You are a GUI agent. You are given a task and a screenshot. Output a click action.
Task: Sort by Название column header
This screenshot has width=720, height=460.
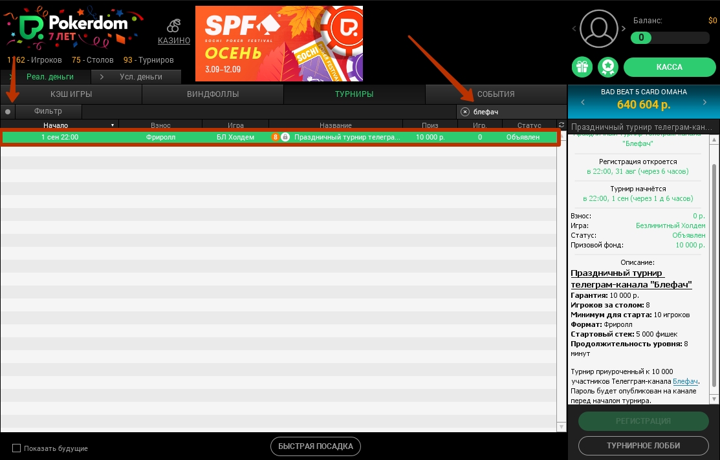[336, 125]
